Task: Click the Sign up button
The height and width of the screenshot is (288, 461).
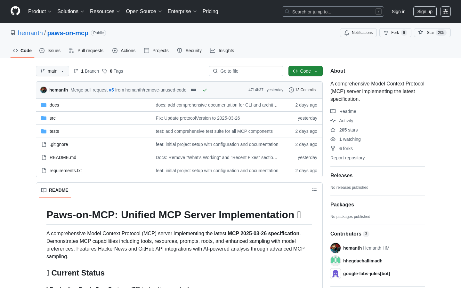Action: pyautogui.click(x=425, y=12)
